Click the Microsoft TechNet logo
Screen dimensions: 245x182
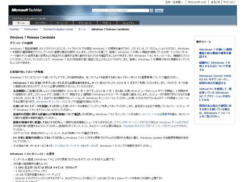26,10
